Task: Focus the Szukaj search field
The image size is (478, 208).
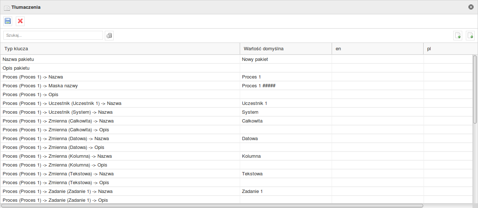Action: (x=53, y=35)
